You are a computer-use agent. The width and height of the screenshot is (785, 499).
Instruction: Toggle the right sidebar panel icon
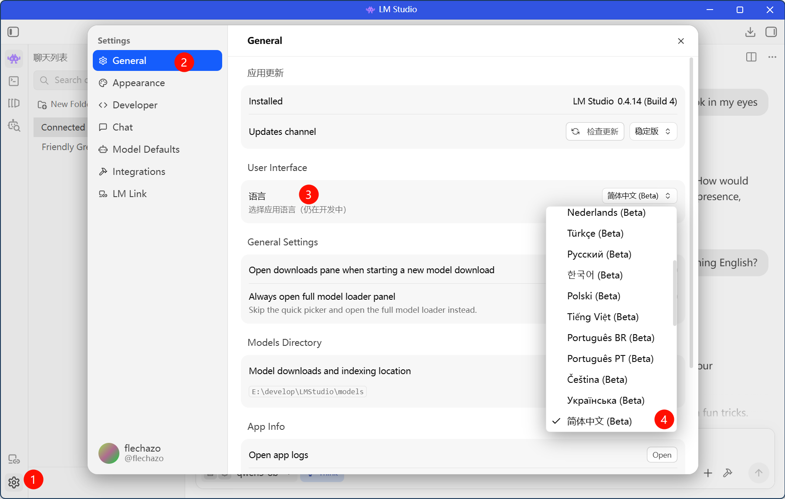771,32
